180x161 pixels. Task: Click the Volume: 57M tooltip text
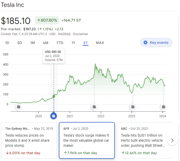click(x=54, y=60)
